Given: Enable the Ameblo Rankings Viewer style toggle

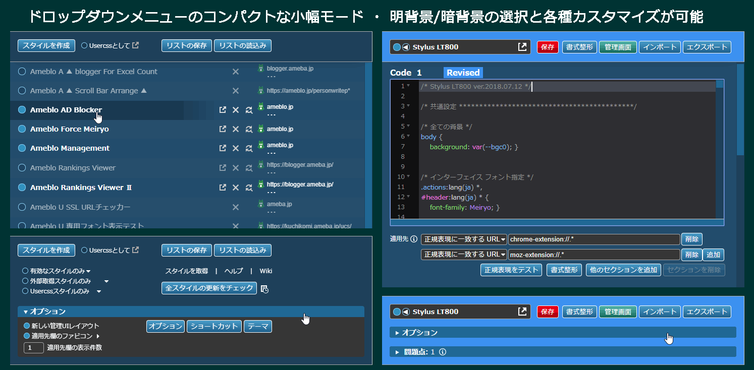Looking at the screenshot, I should [22, 168].
